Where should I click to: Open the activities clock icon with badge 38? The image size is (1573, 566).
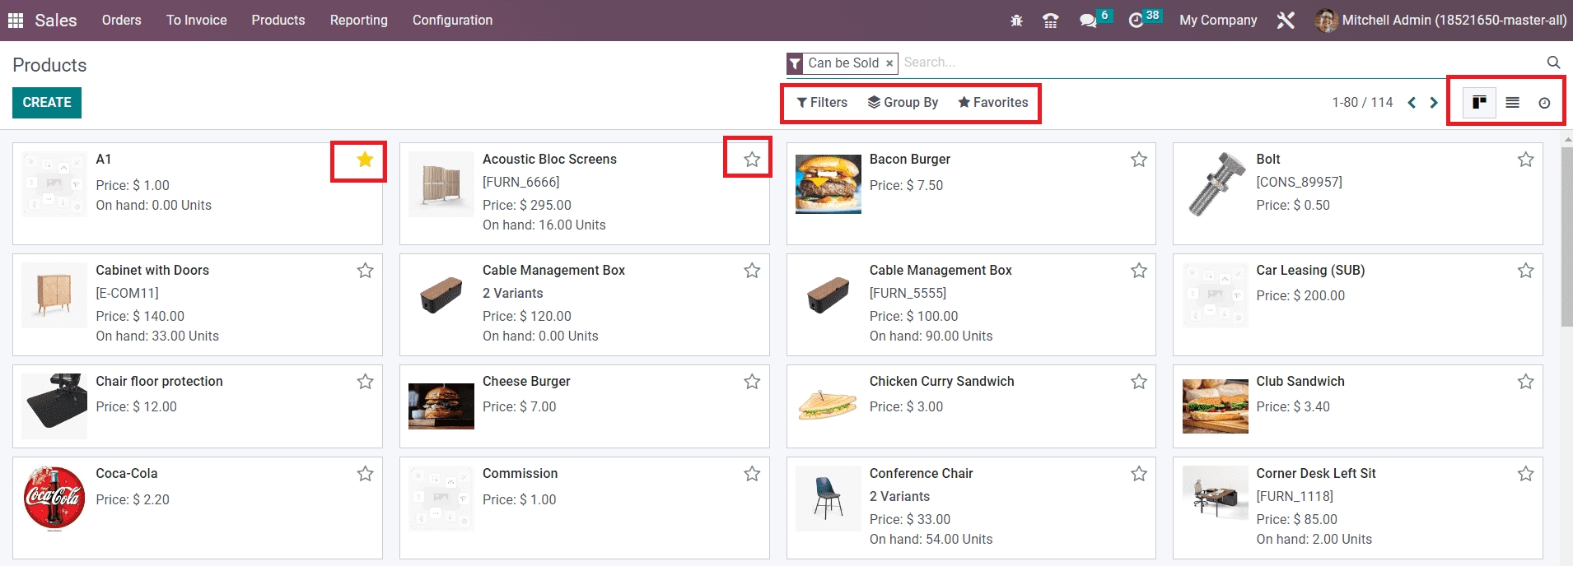1136,21
